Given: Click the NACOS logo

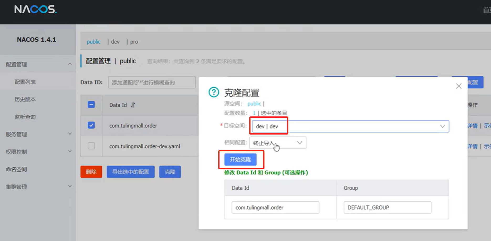Looking at the screenshot, I should [x=35, y=9].
